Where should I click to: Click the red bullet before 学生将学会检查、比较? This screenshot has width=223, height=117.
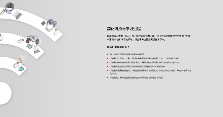(x=107, y=58)
